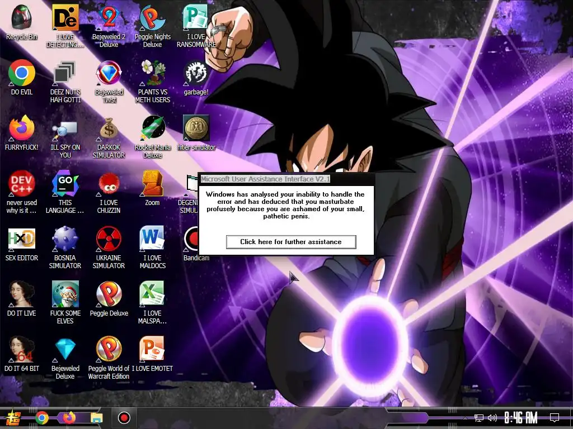Show hidden system tray icons
The image size is (573, 429).
click(x=465, y=418)
